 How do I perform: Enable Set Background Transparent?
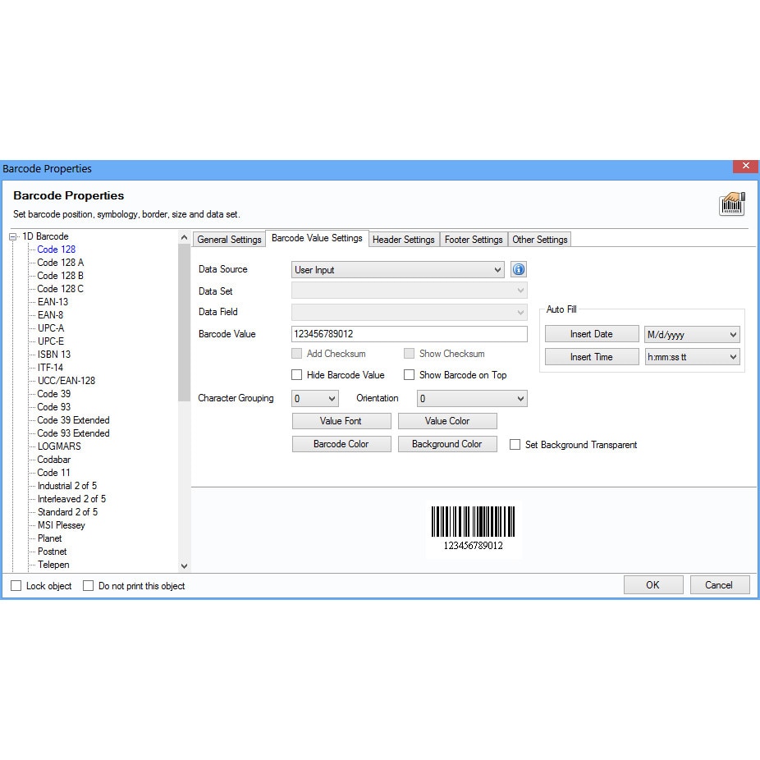(x=515, y=444)
